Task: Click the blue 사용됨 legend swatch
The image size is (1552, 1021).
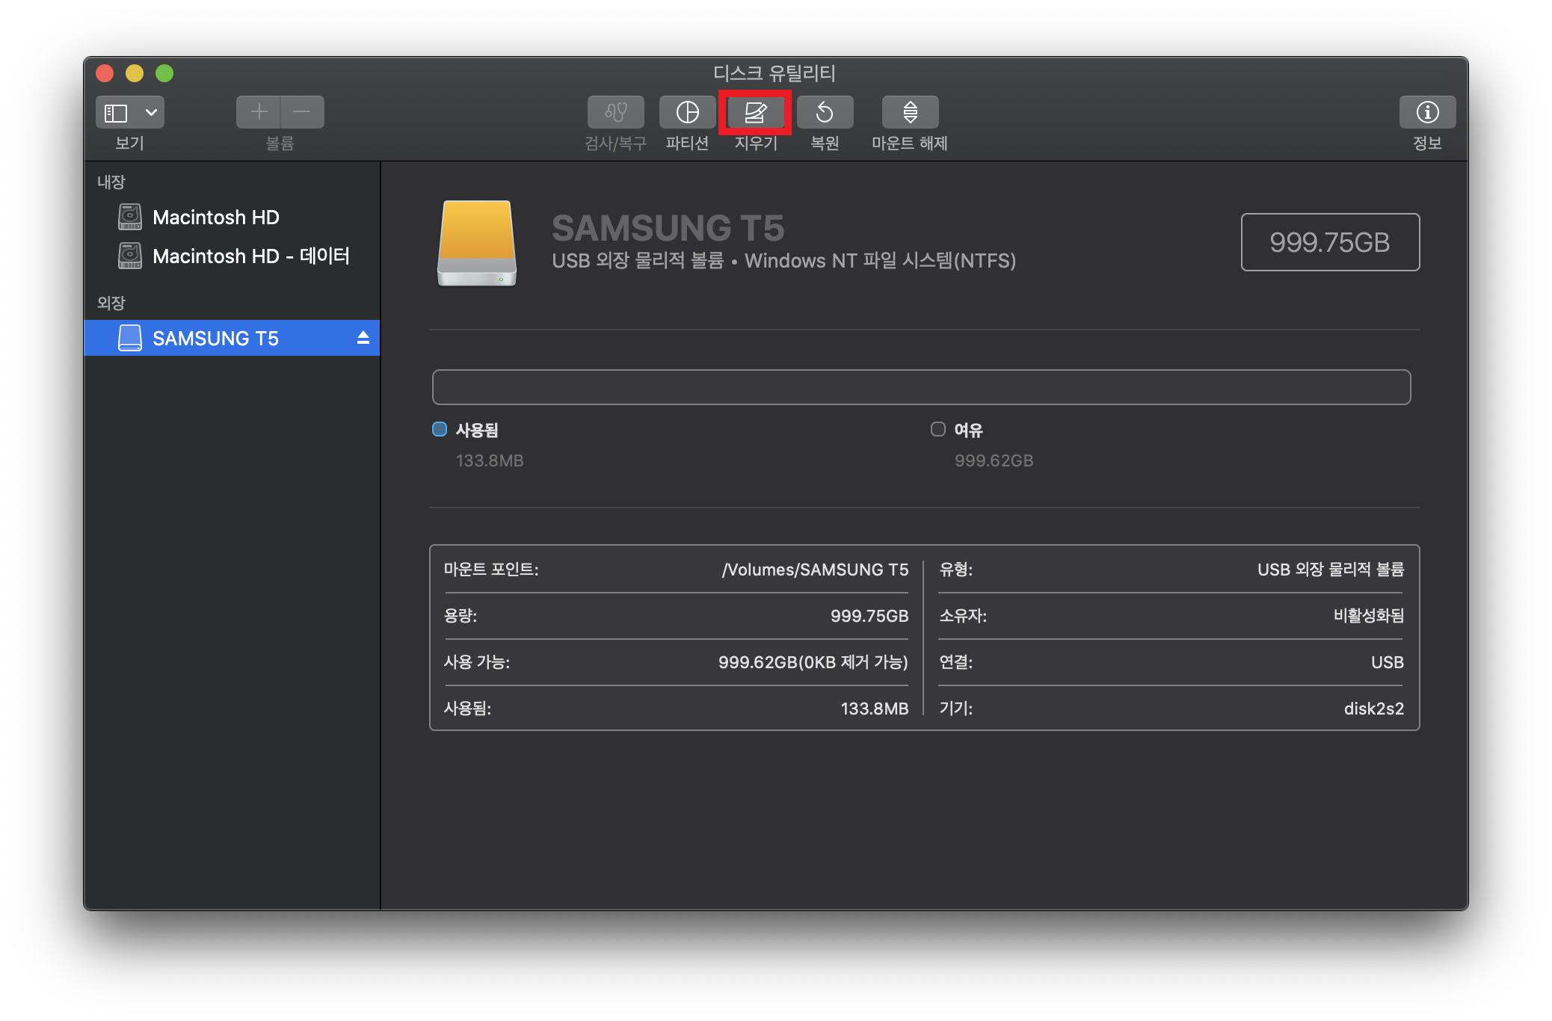Action: pyautogui.click(x=440, y=429)
